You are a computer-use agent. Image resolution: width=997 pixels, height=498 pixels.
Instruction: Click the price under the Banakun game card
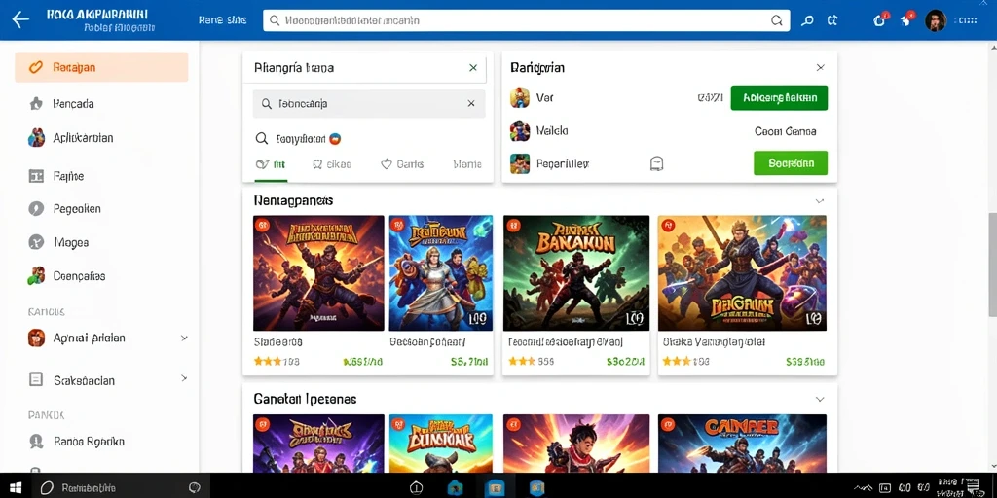tap(626, 362)
